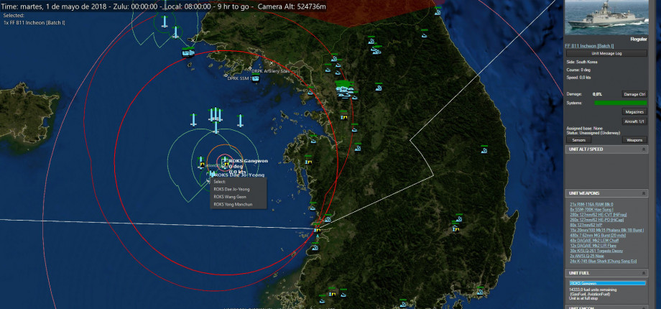
Task: Open the K-745 Blue Shark link
Action: click(603, 262)
